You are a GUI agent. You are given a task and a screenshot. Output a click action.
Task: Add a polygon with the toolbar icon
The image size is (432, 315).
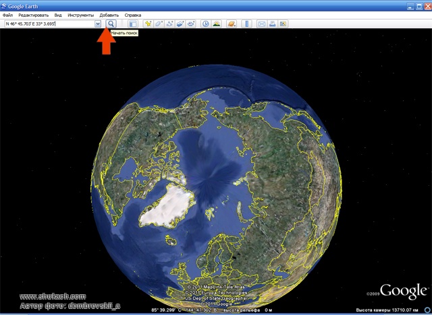pyautogui.click(x=159, y=24)
